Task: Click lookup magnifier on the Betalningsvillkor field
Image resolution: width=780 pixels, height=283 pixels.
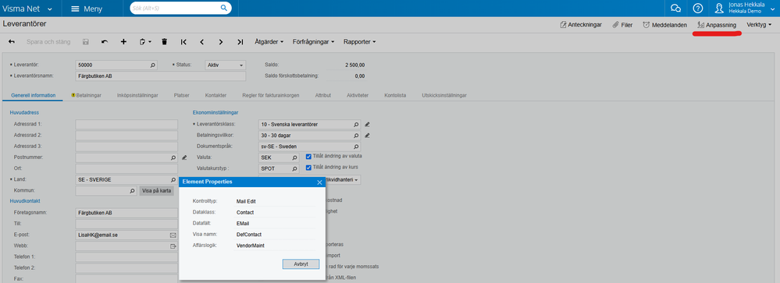Action: tap(356, 136)
